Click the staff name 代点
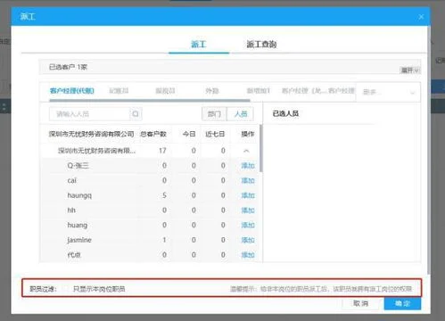The width and height of the screenshot is (445, 321). tap(74, 255)
